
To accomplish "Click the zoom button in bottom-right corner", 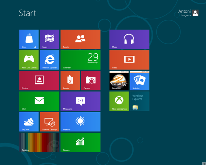I will click(x=204, y=163).
